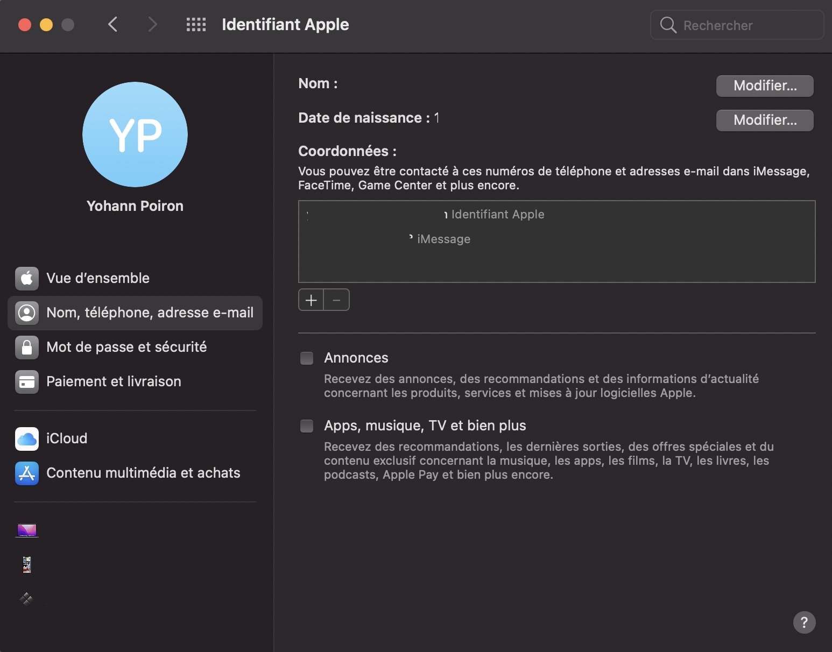Select the iPhone device in sidebar
Screen dimensions: 832x652
tap(27, 565)
